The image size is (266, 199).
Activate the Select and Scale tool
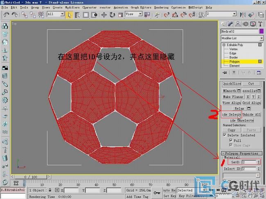pyautogui.click(x=120, y=15)
